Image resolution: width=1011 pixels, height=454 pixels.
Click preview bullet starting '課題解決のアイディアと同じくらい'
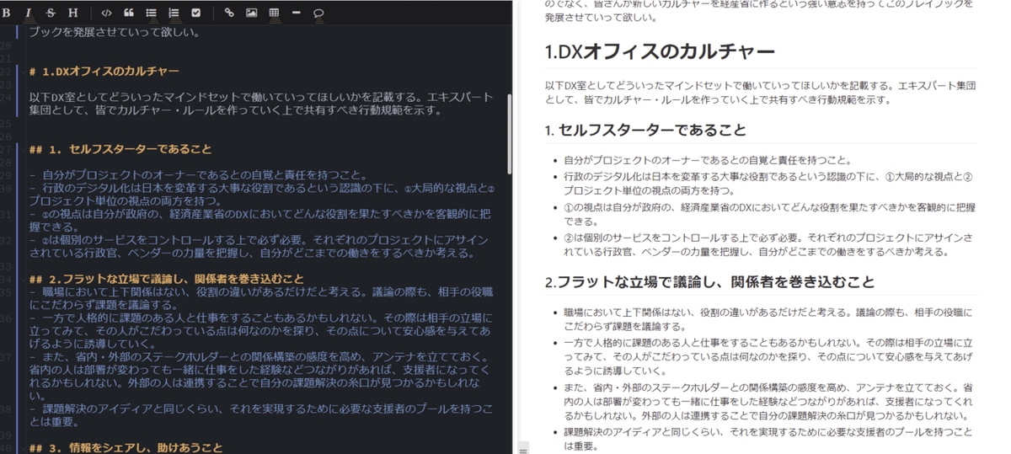[768, 439]
